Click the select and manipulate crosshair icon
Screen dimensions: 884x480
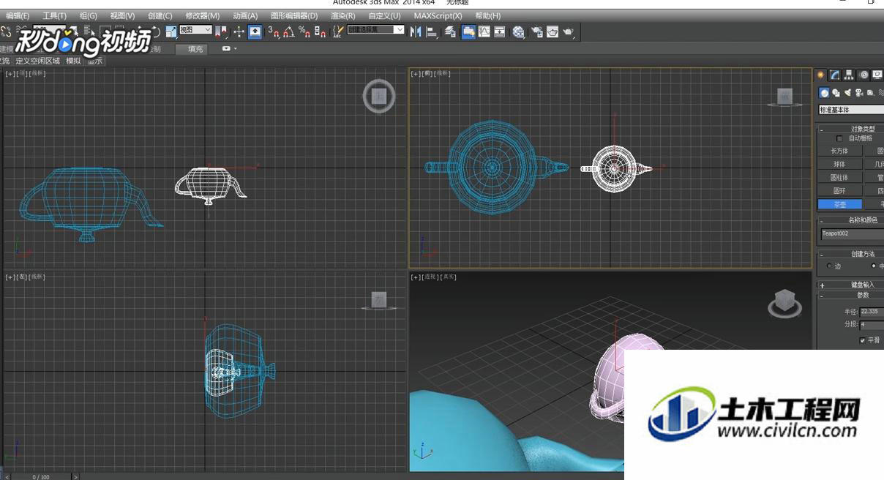tap(239, 31)
